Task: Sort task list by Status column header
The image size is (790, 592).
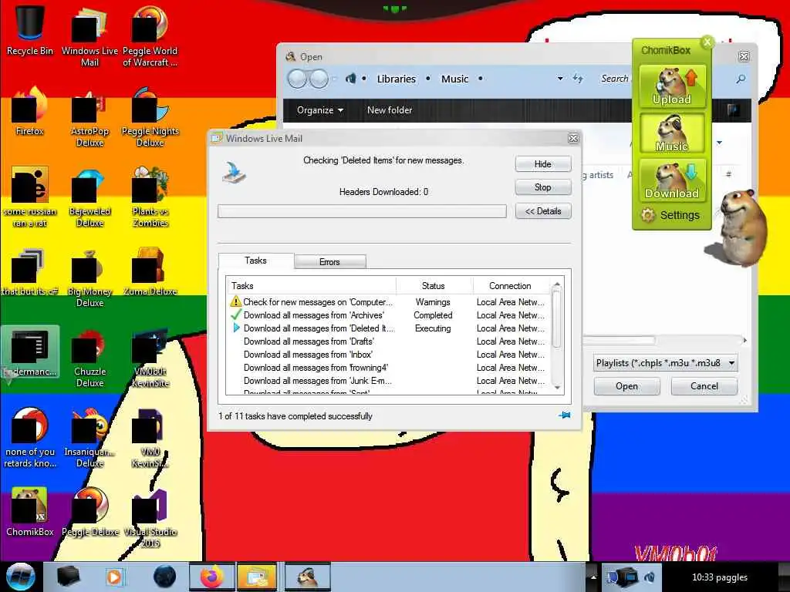Action: 434,286
